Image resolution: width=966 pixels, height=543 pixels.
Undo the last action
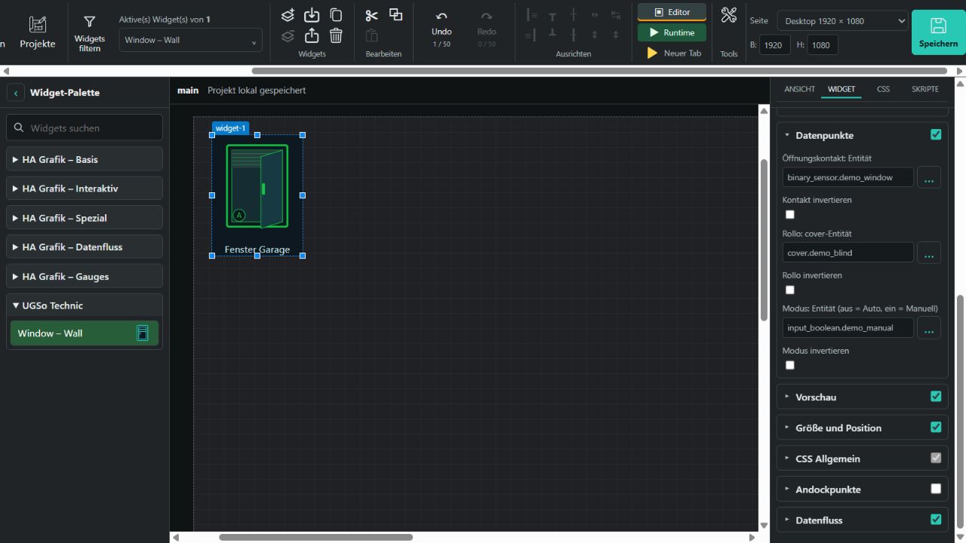pos(441,16)
